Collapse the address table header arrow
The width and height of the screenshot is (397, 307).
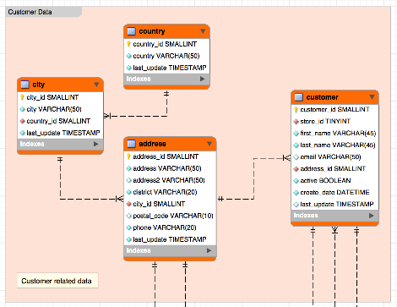click(209, 144)
